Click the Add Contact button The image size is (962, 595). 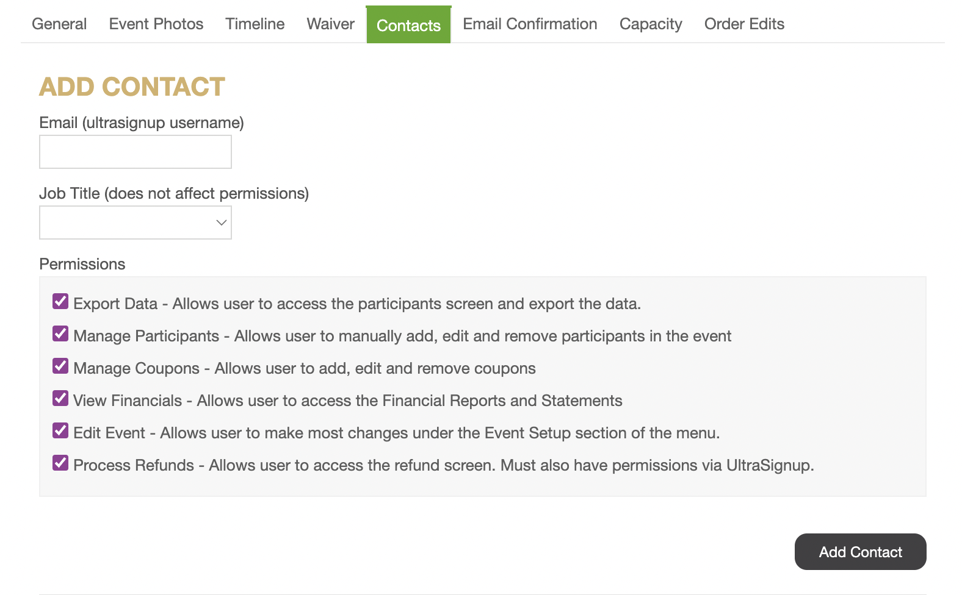pyautogui.click(x=860, y=552)
